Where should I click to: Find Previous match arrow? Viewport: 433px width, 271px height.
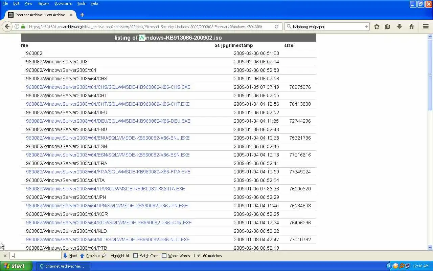tap(90, 256)
